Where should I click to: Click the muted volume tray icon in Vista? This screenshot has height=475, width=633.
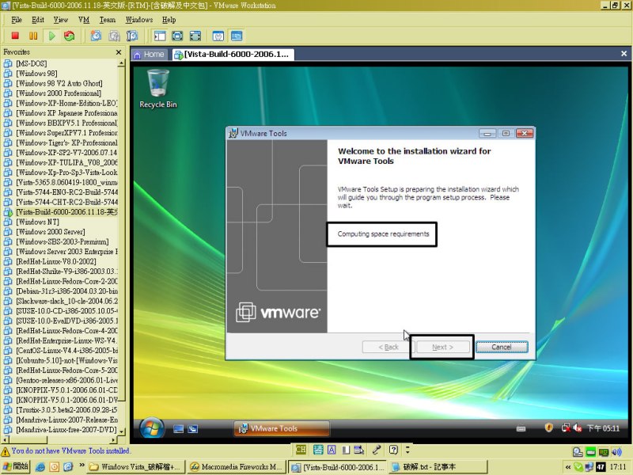(x=578, y=427)
